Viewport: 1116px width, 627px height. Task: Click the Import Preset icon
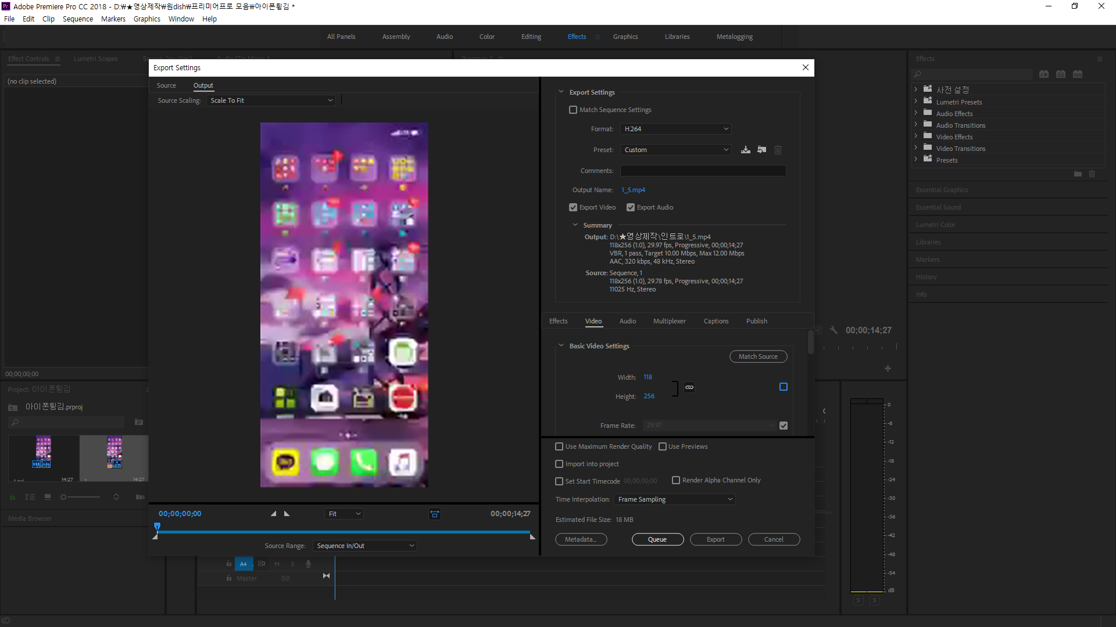tap(761, 150)
